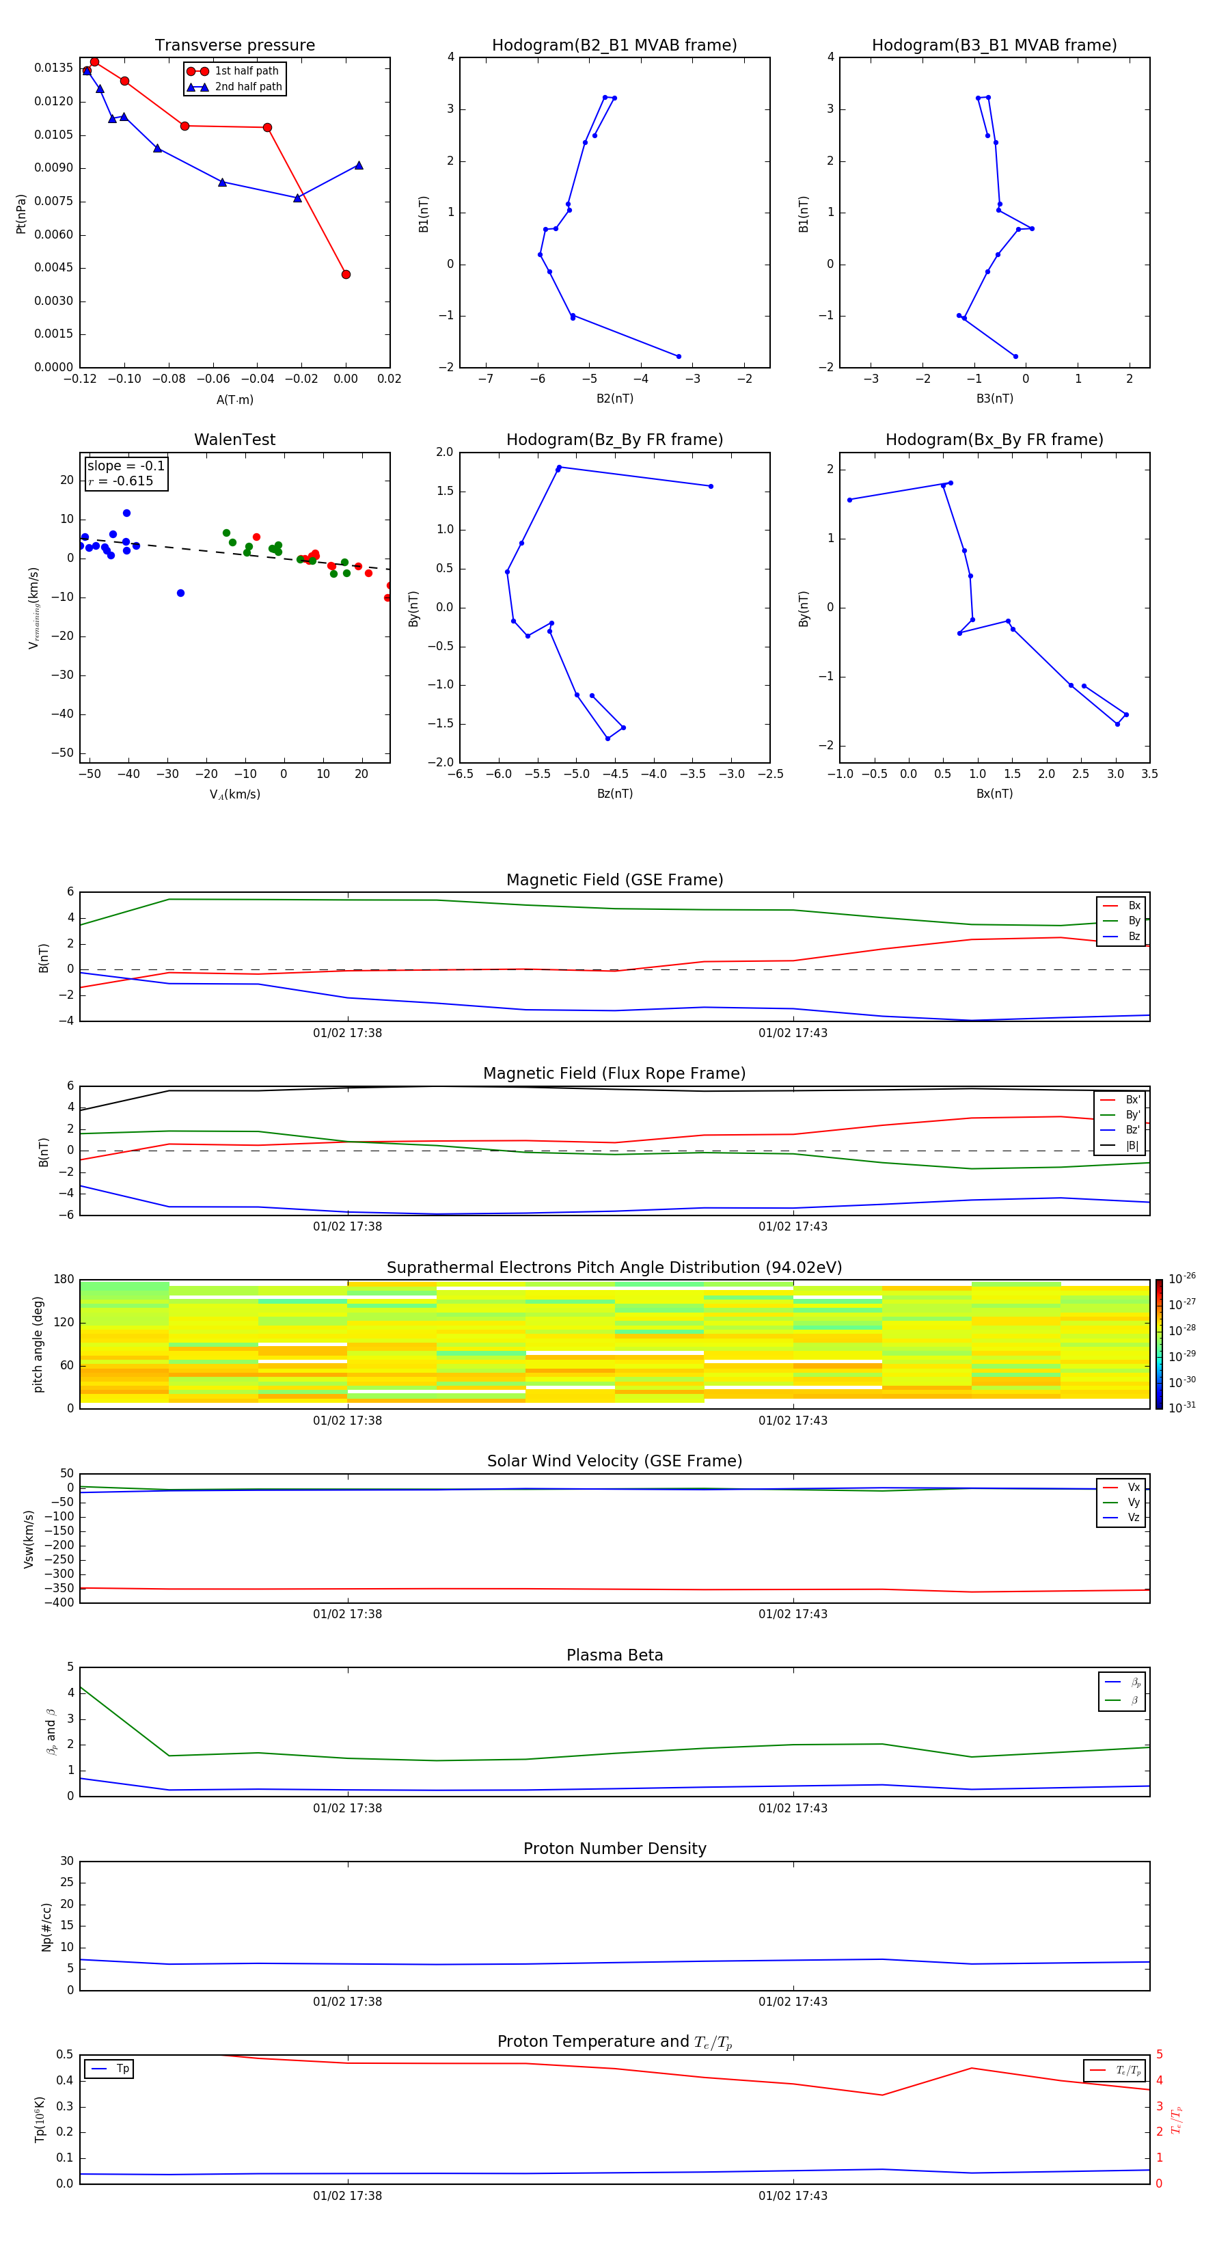Click the βp legend entry in Plasma Beta

(1122, 1682)
